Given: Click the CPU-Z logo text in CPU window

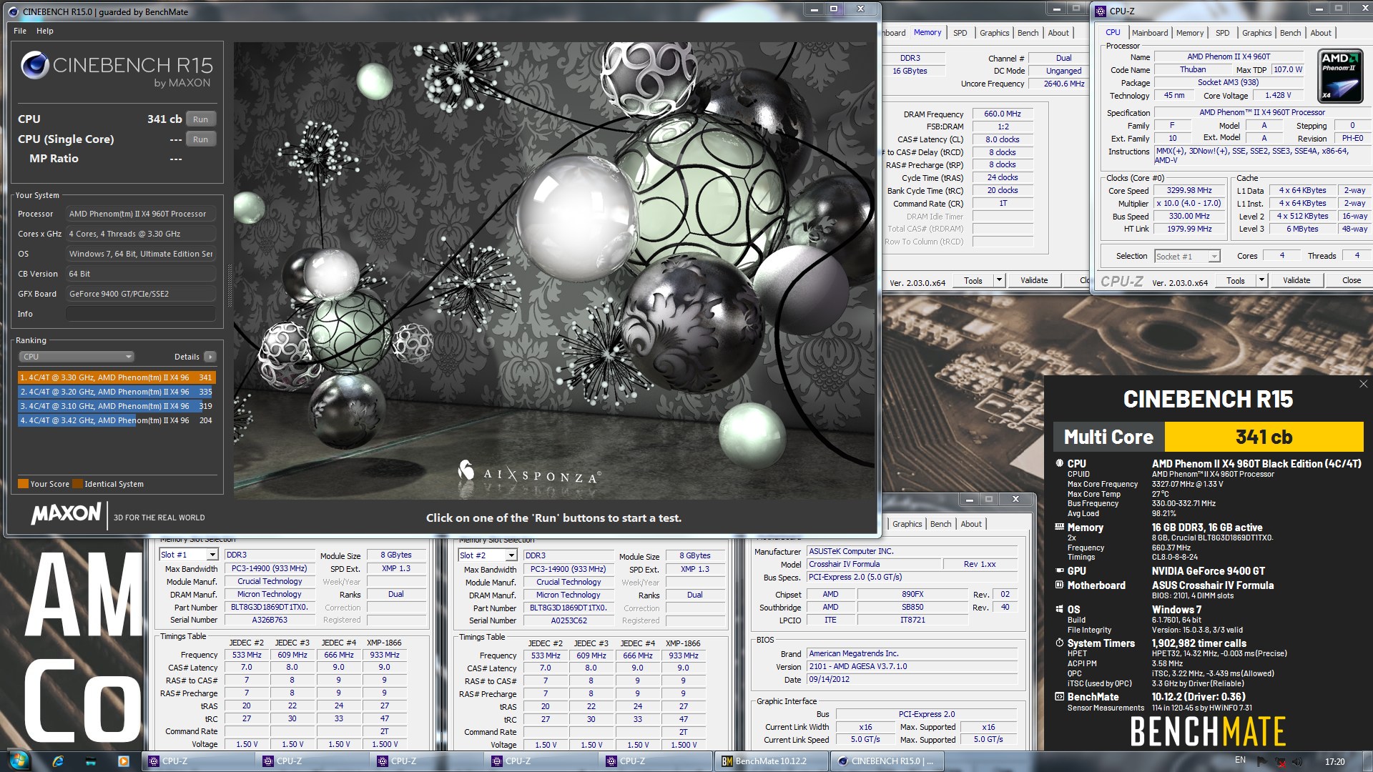Looking at the screenshot, I should pyautogui.click(x=1121, y=282).
